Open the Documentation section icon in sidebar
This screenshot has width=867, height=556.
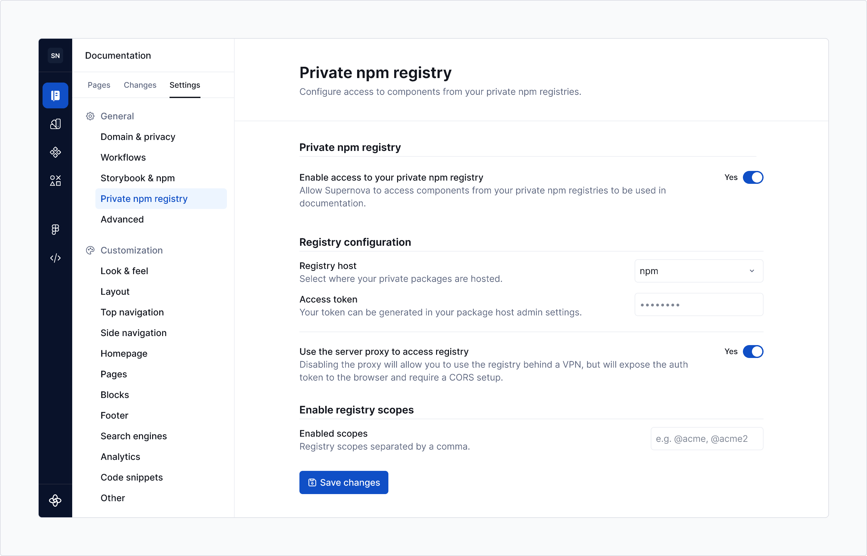click(x=55, y=95)
